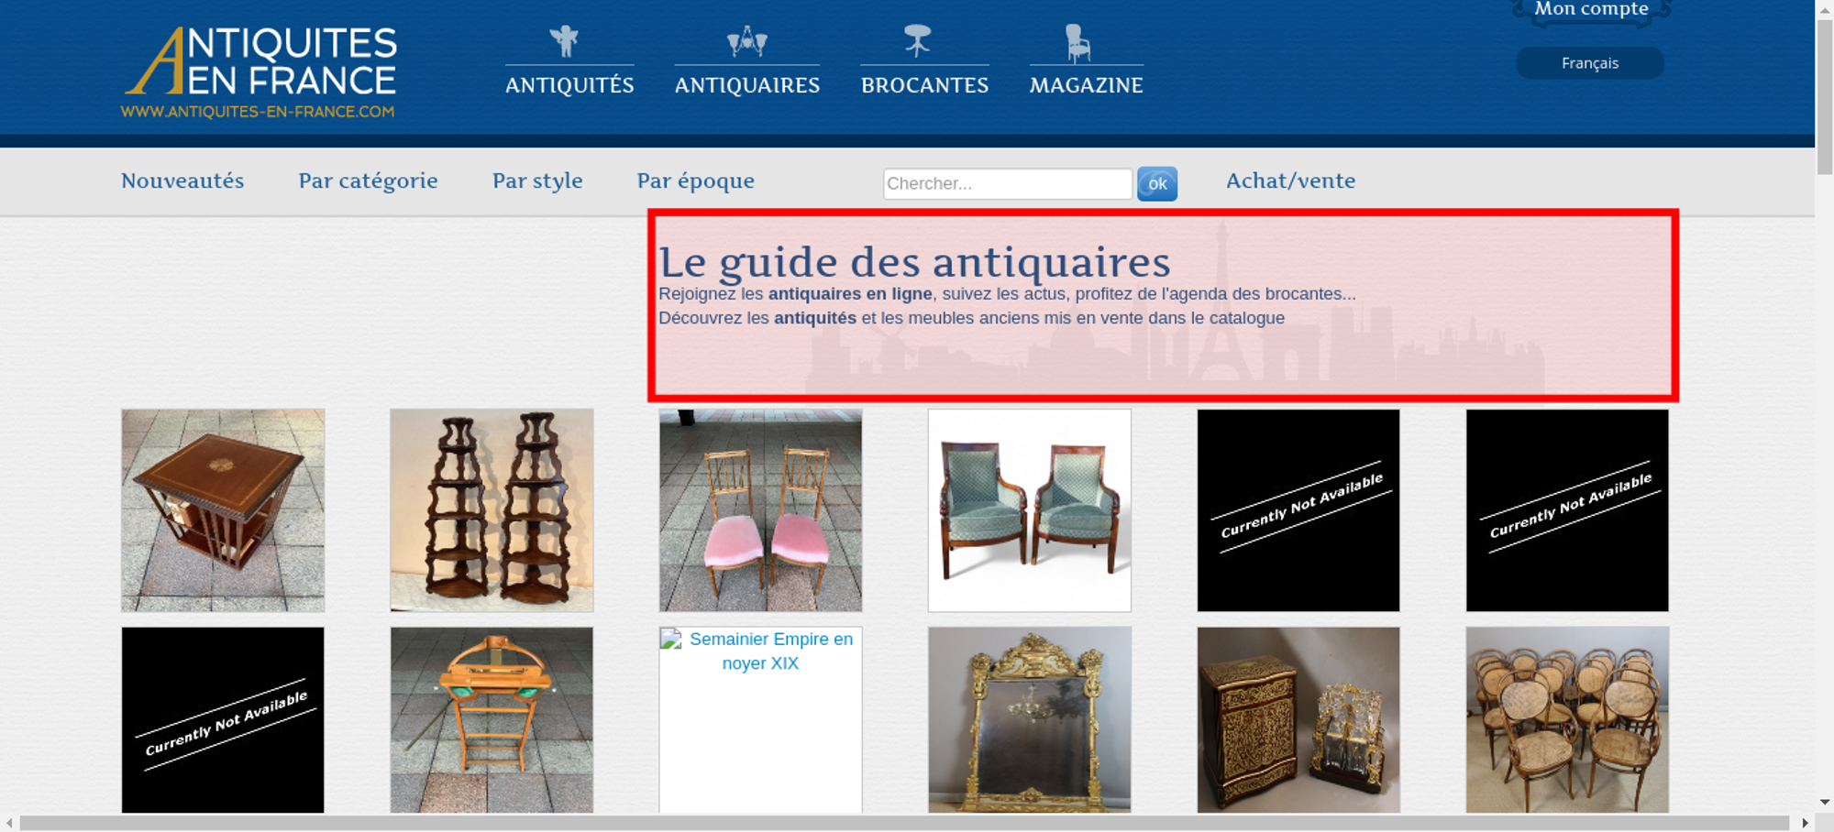Open the Mon compte menu

point(1591,10)
